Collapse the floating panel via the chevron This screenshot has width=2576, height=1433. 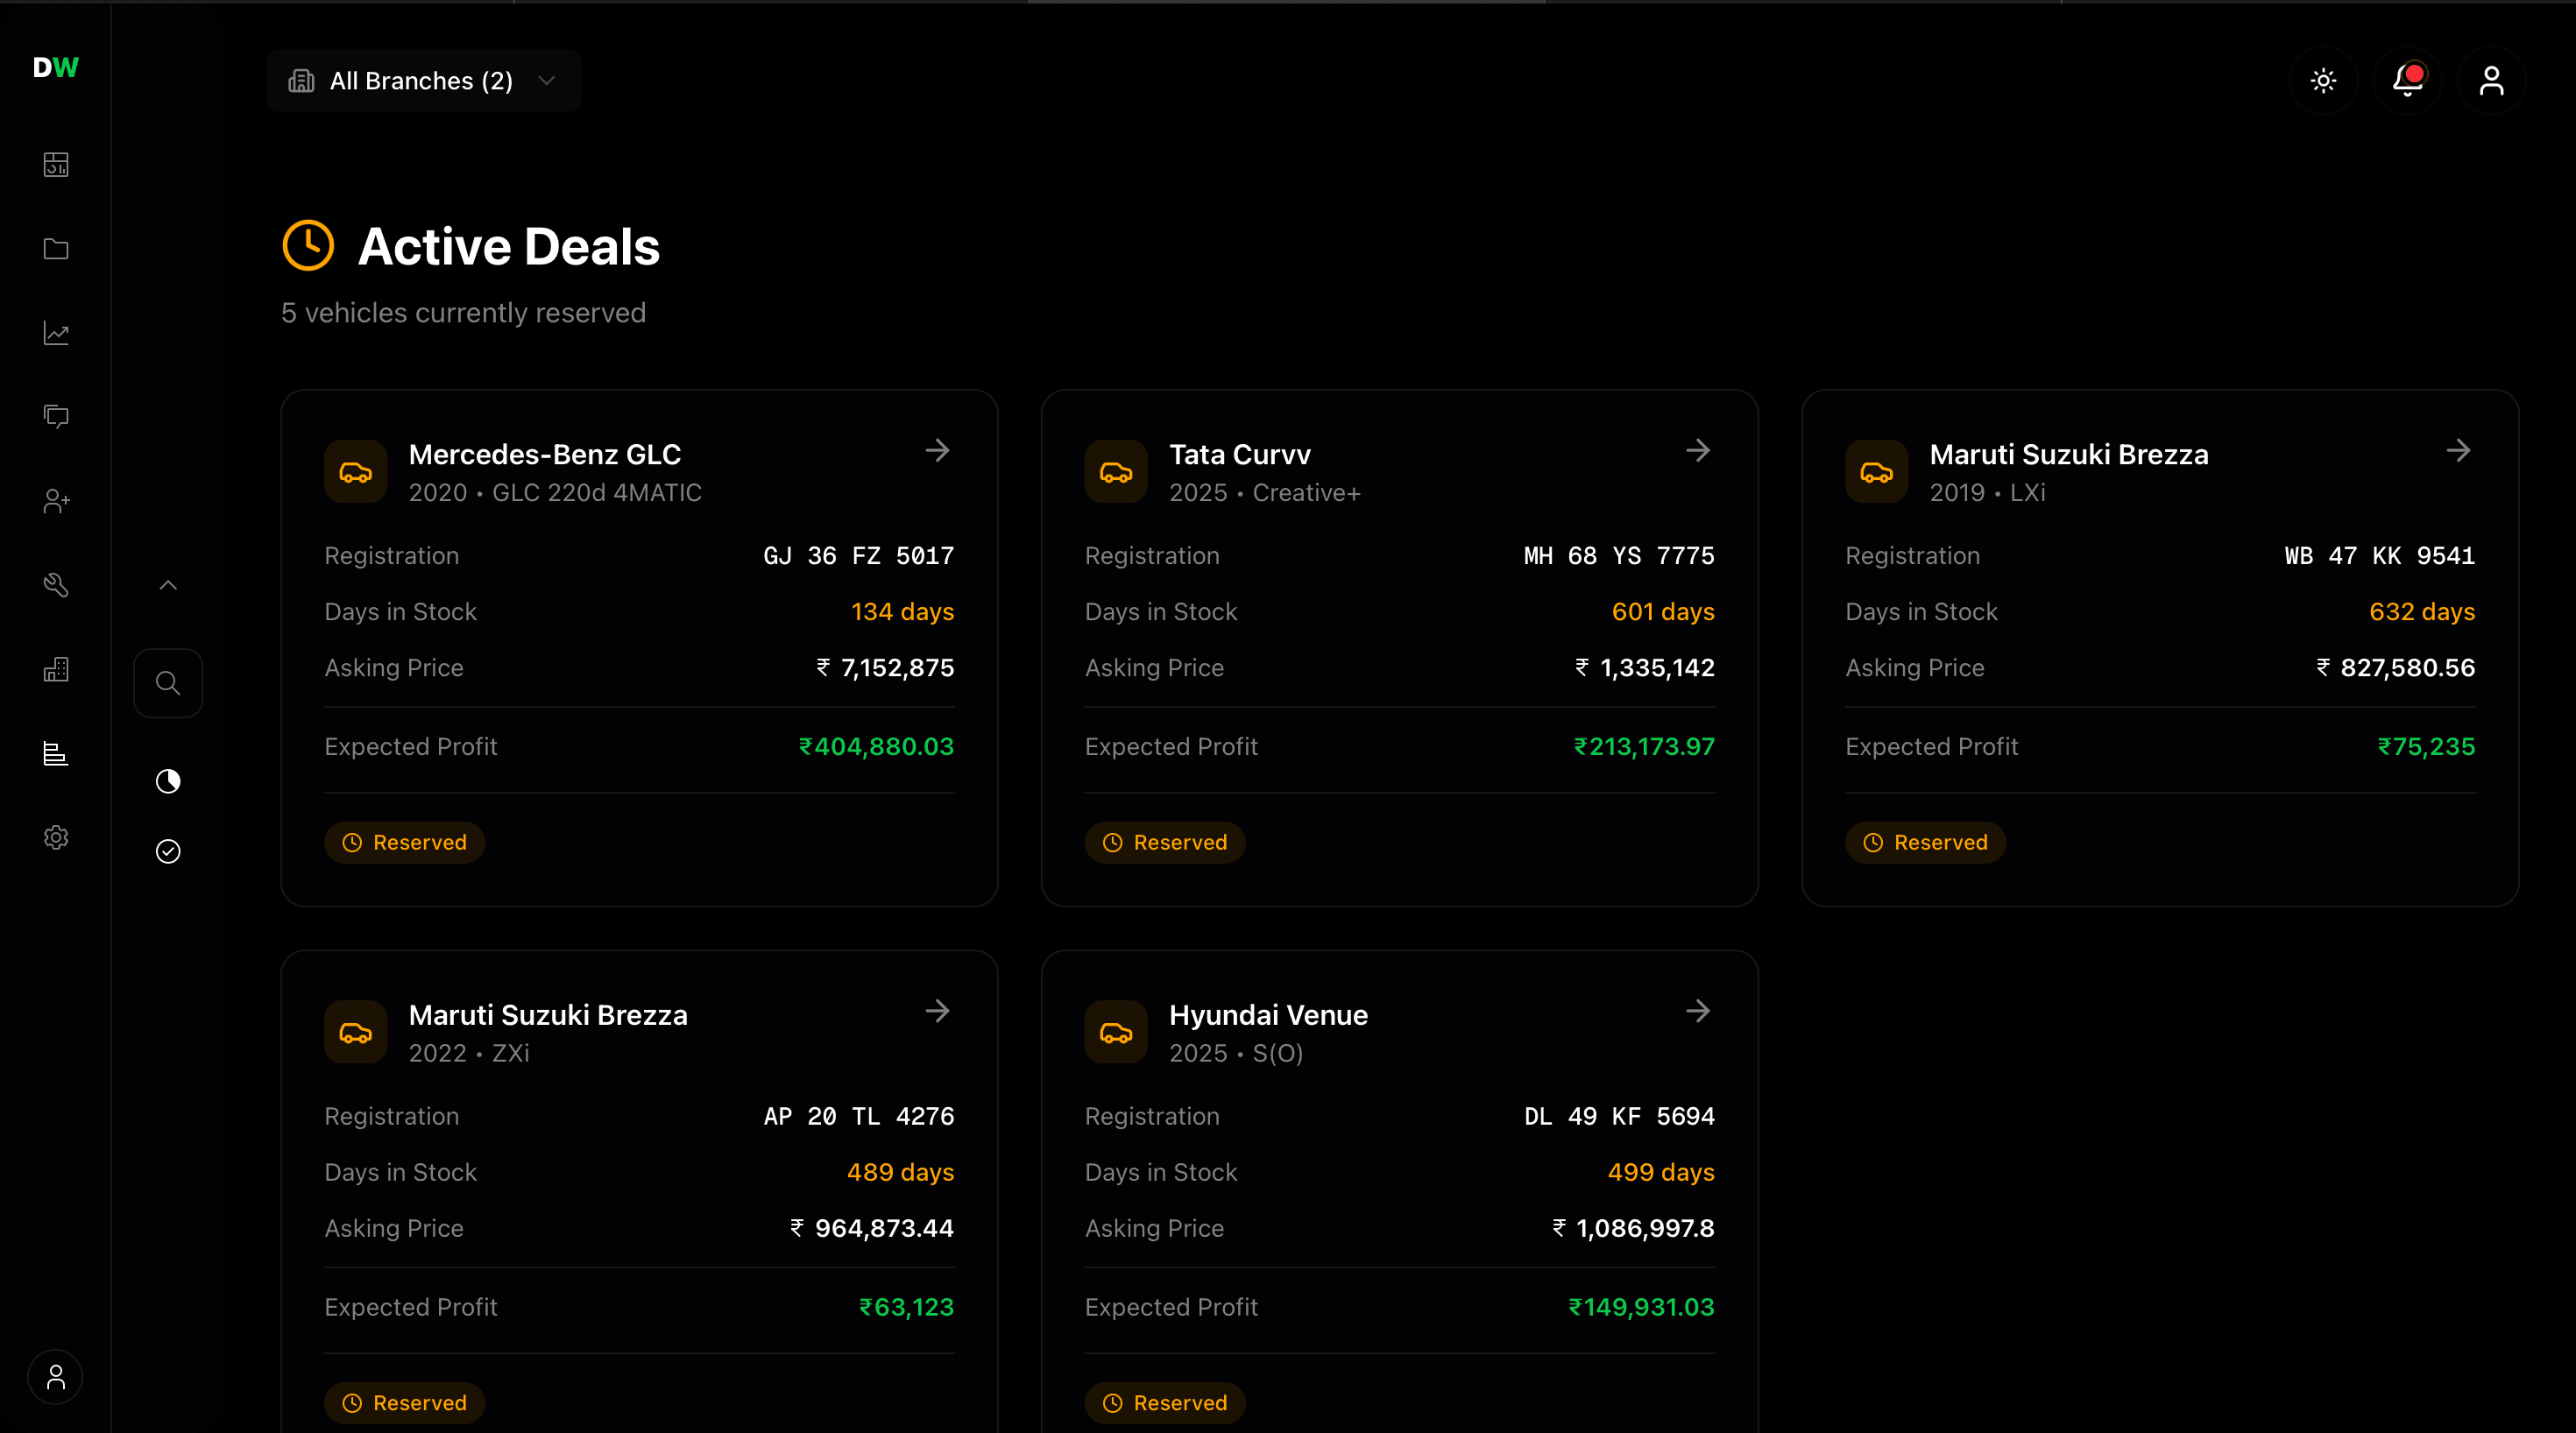pyautogui.click(x=168, y=585)
